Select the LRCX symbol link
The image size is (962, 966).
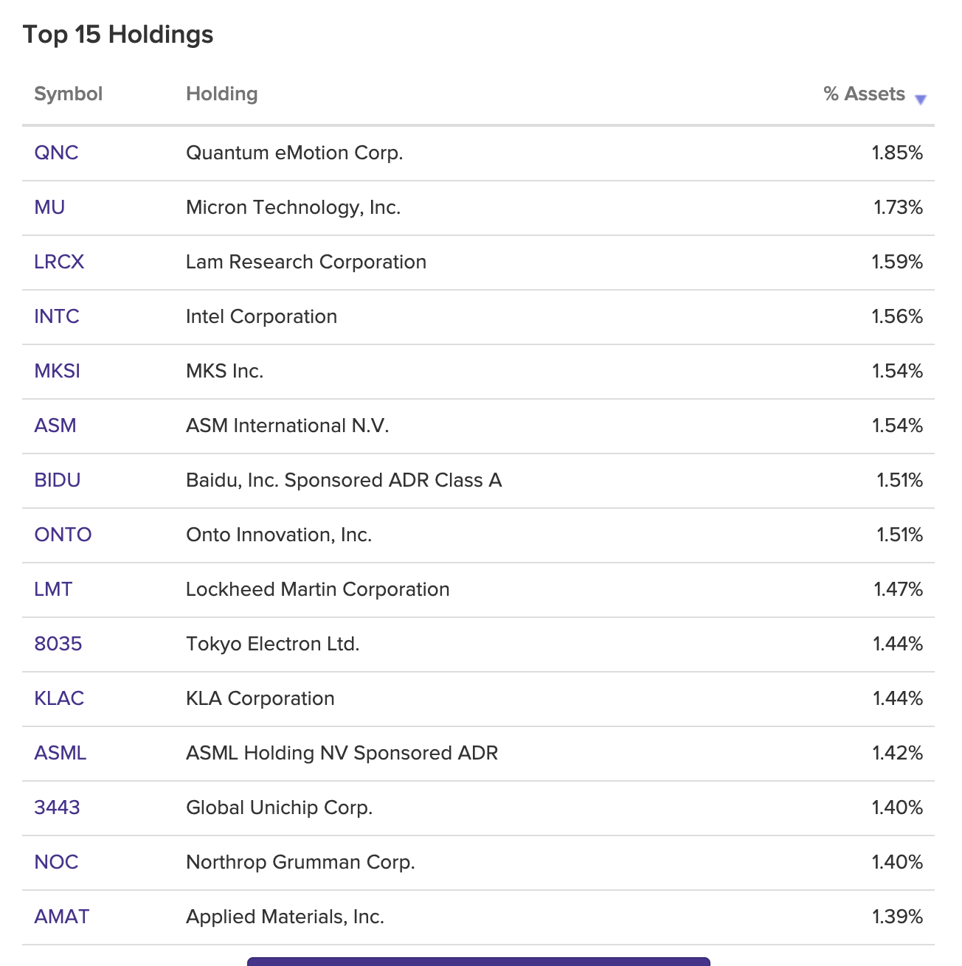59,262
